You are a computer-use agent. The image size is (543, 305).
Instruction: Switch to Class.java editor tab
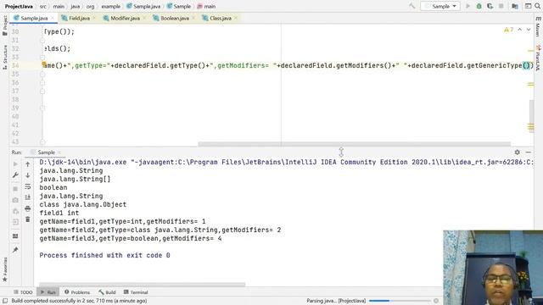click(220, 18)
